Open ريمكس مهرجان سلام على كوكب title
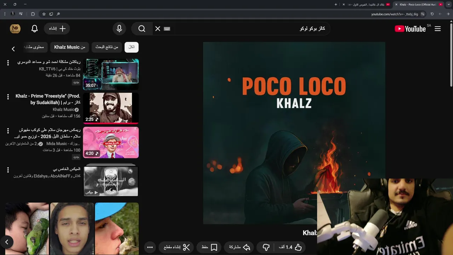The height and width of the screenshot is (255, 453). click(x=47, y=133)
